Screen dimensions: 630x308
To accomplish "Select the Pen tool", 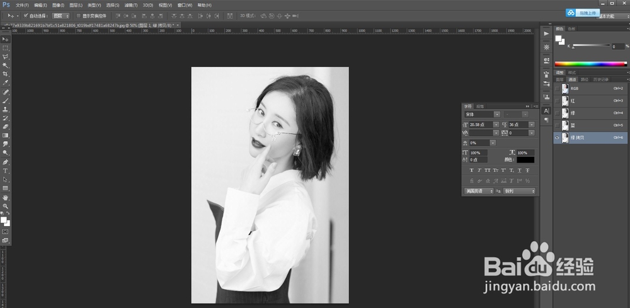I will 5,163.
